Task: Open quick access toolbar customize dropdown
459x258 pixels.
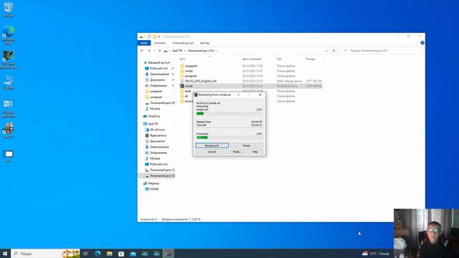Action: pos(159,37)
